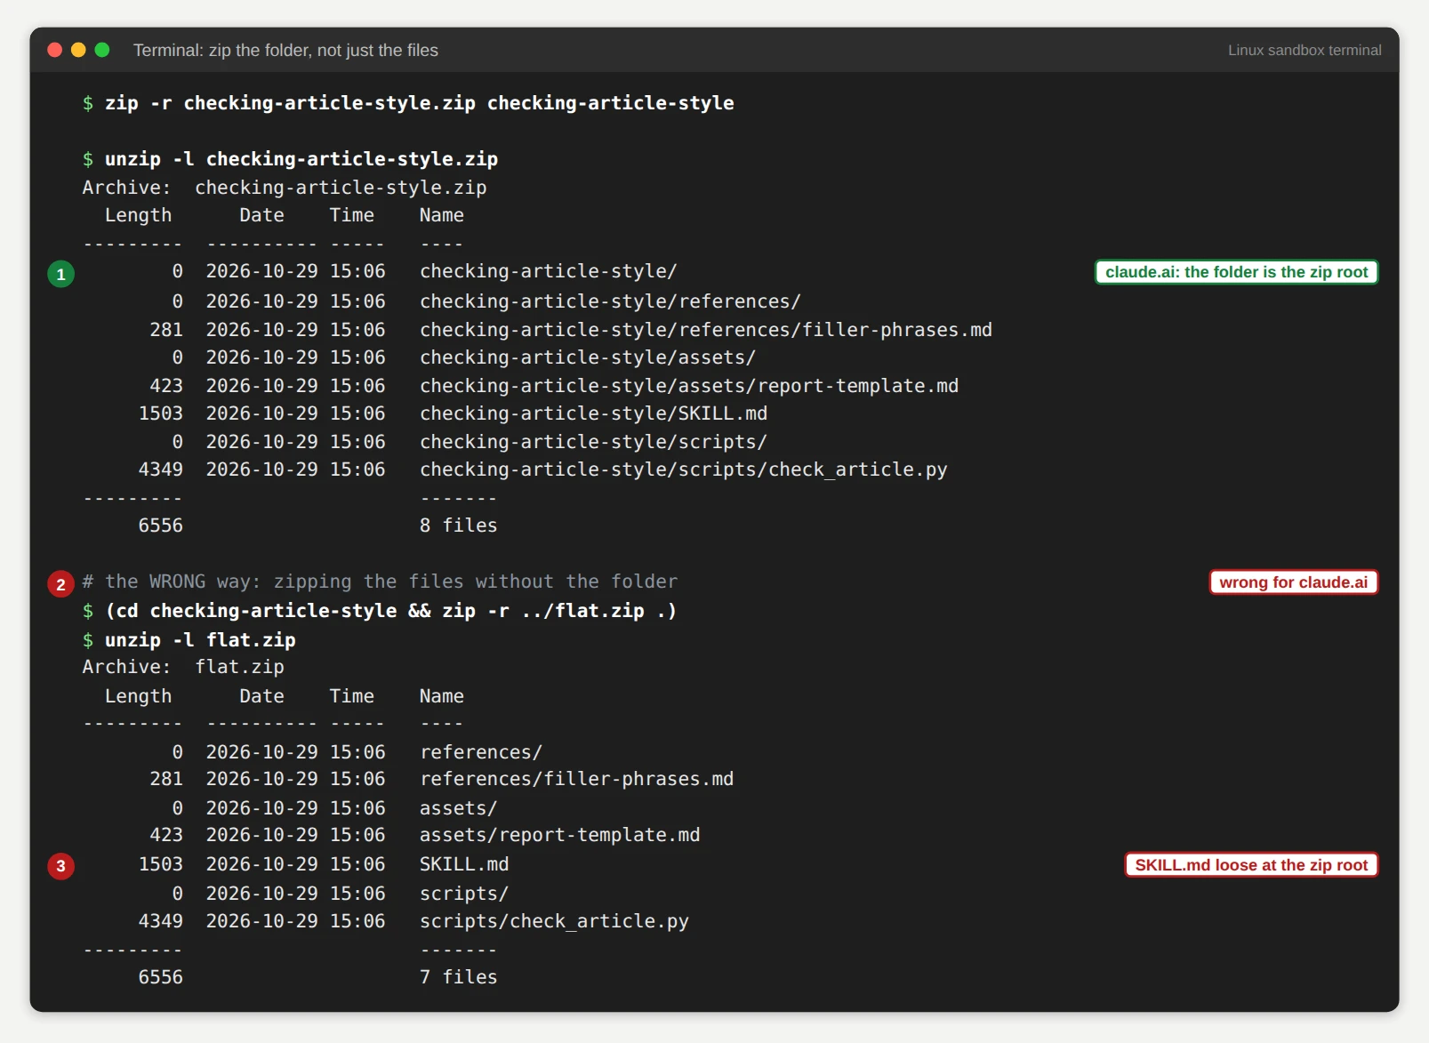Click the 'unzip -l checking-article-style.zip' command
1429x1043 pixels.
tap(290, 159)
